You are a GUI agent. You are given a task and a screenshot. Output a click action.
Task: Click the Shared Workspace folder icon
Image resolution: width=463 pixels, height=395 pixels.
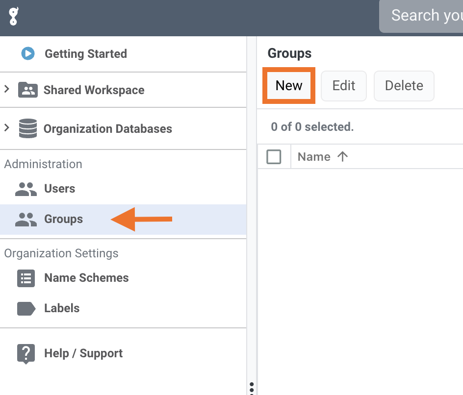click(28, 90)
